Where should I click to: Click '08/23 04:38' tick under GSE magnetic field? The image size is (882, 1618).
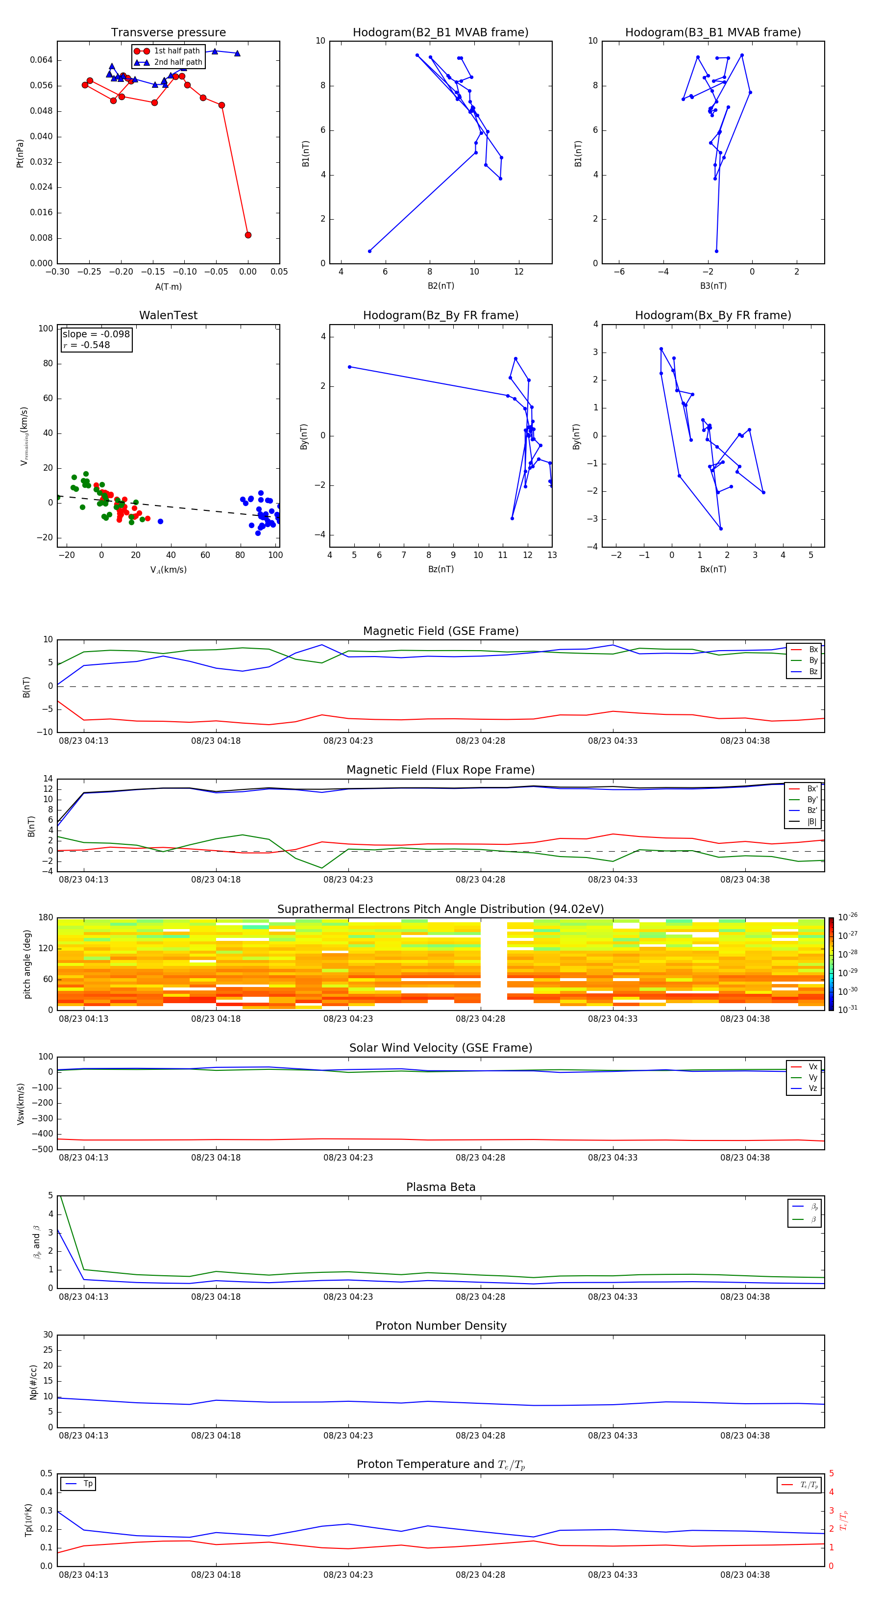coord(744,740)
